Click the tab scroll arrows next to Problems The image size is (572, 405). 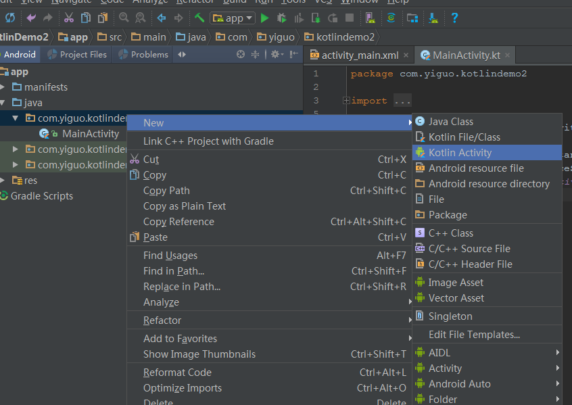click(182, 54)
